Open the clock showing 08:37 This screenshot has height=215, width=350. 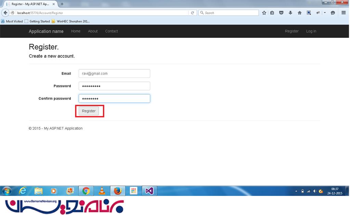(x=335, y=191)
